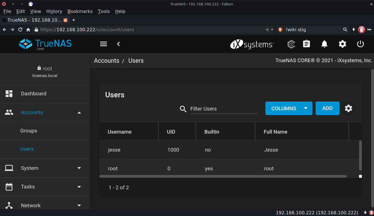Click the horizontal scrollbar of the users table
The height and width of the screenshot is (216, 374).
[x=223, y=176]
